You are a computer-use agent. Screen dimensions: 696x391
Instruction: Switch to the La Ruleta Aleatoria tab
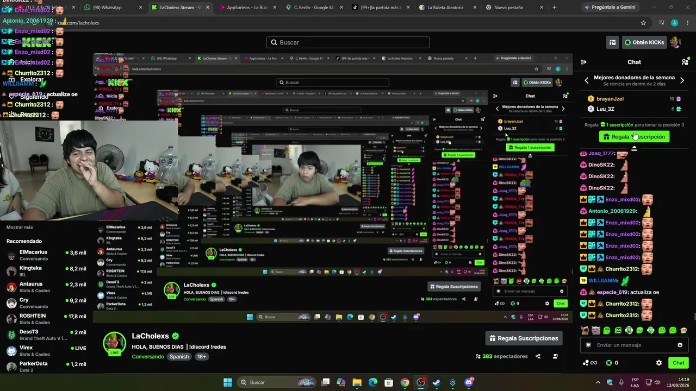click(x=448, y=8)
